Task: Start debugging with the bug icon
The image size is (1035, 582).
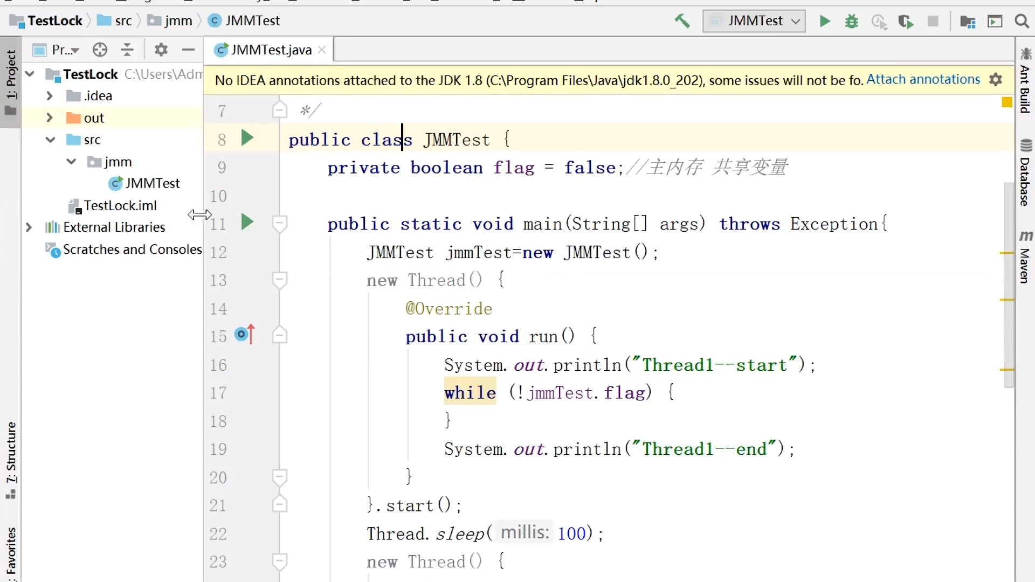Action: [852, 21]
